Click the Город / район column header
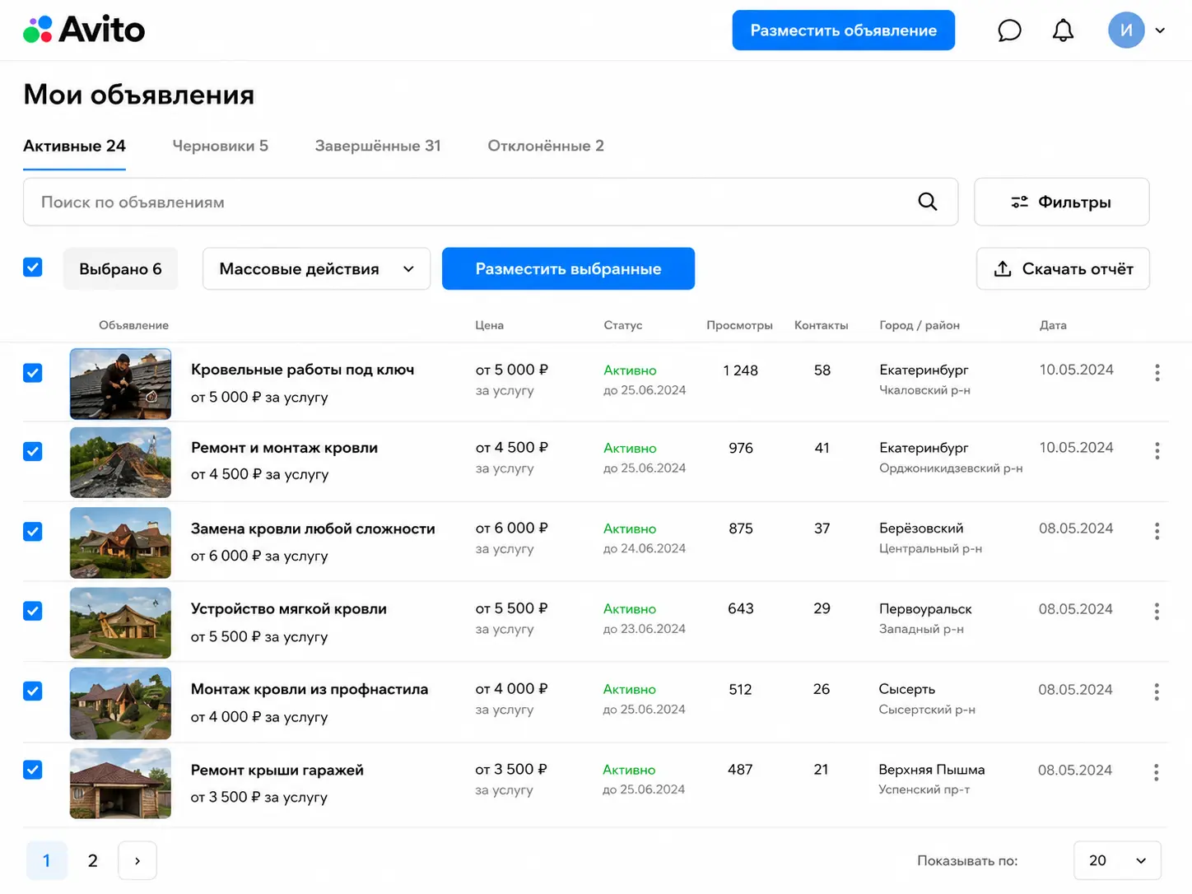Viewport: 1192px width, 894px height. pos(920,325)
